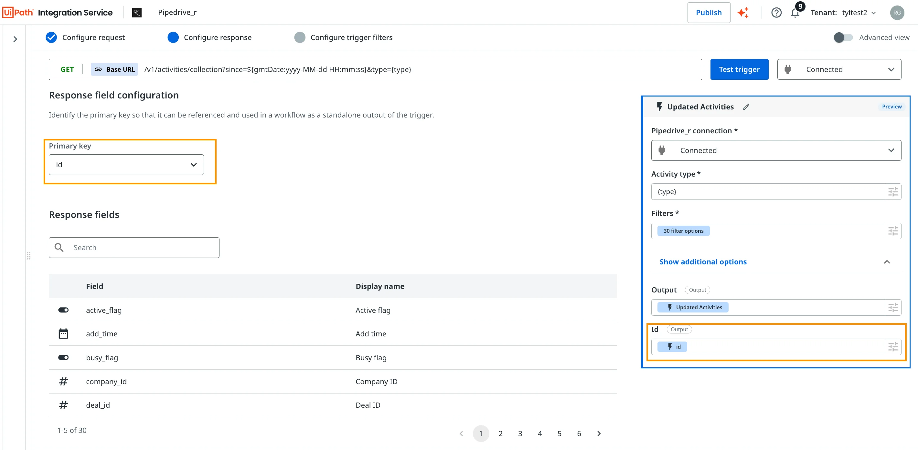This screenshot has width=918, height=450.
Task: Click the RG user avatar
Action: [897, 13]
